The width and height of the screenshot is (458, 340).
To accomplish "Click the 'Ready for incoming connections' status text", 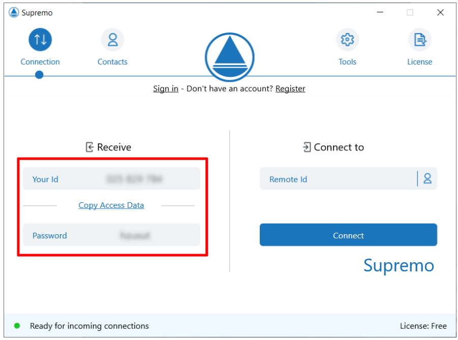I will coord(89,326).
